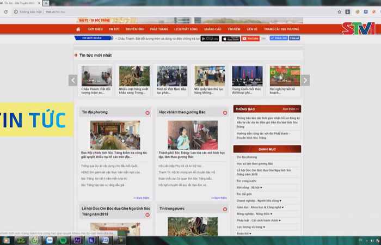The width and height of the screenshot is (381, 245).
Task: Slide the news carousel to next items
Action: point(305,80)
